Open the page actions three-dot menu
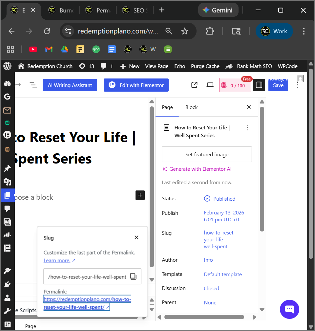 [247, 128]
